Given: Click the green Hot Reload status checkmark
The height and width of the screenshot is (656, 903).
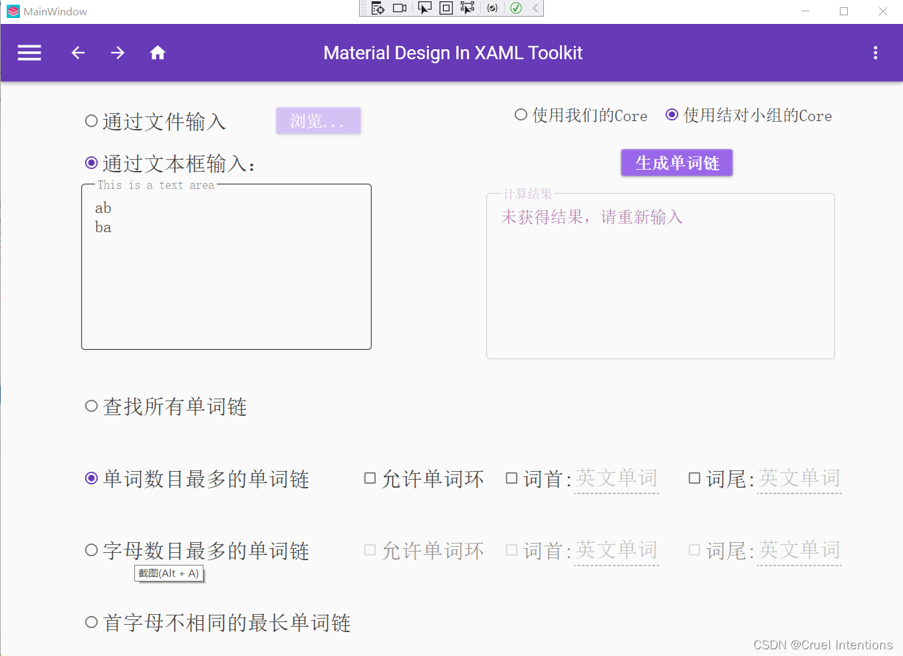Looking at the screenshot, I should click(x=516, y=8).
